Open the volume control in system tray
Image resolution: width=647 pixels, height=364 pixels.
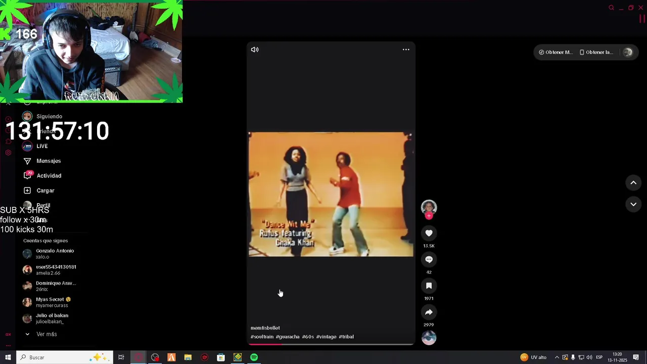point(589,357)
